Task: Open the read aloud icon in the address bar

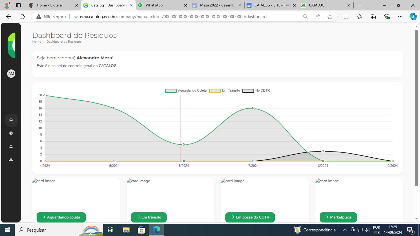Action: (318, 17)
